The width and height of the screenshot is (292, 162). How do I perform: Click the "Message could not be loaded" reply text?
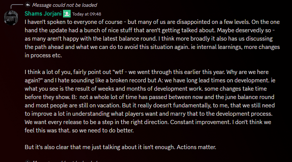pos(65,5)
